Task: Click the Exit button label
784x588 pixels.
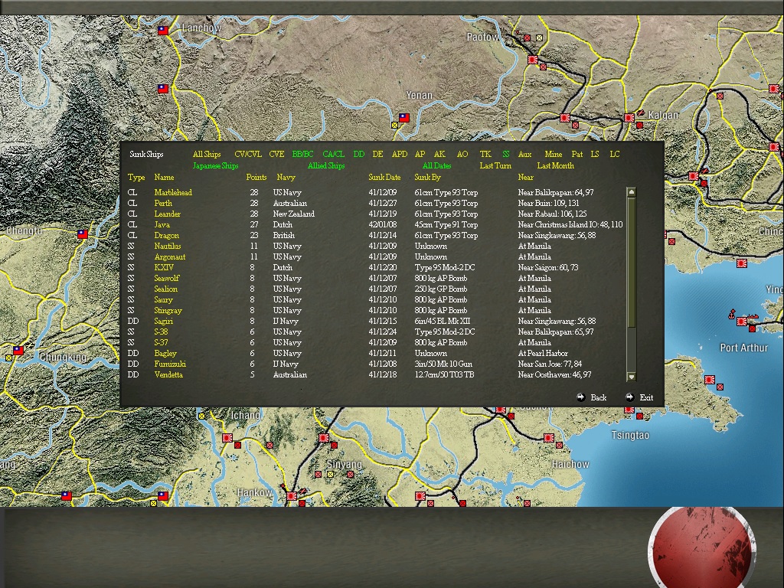Action: point(646,397)
